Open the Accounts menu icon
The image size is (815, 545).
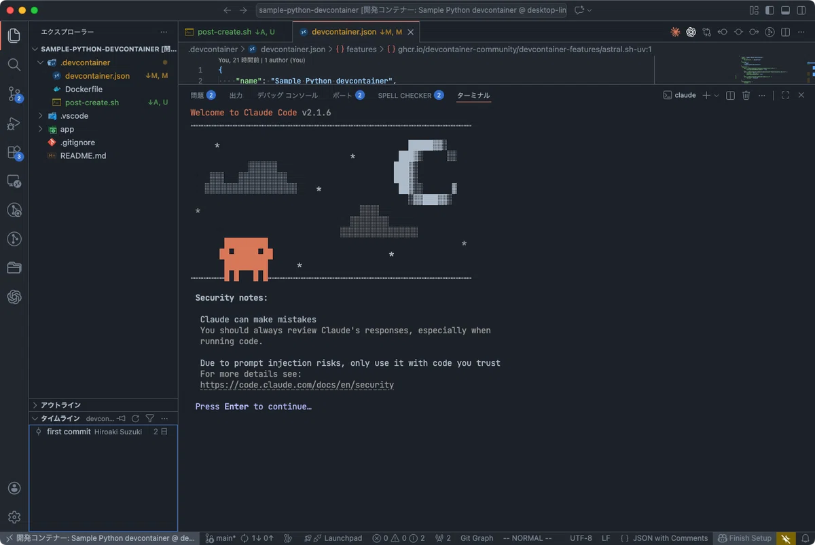(x=14, y=489)
